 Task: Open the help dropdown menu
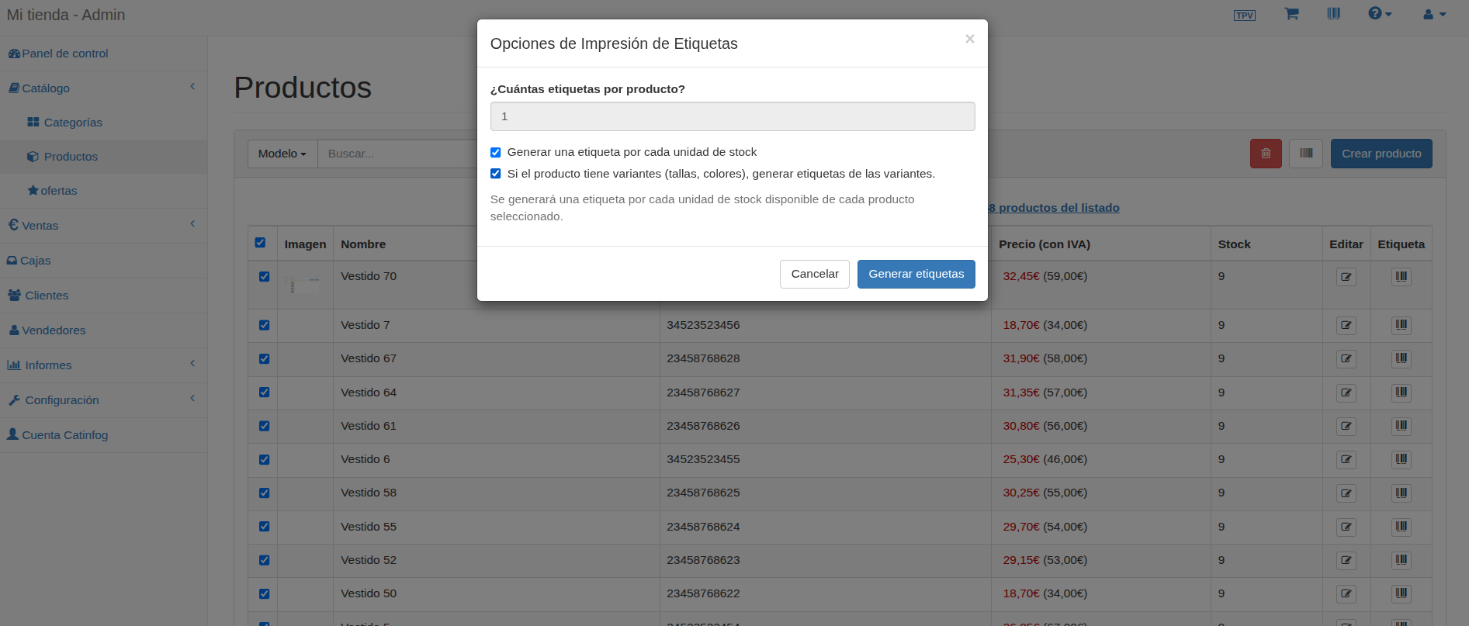[1379, 14]
